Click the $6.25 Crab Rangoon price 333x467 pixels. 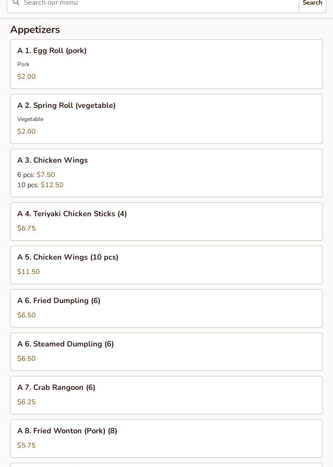coord(26,402)
